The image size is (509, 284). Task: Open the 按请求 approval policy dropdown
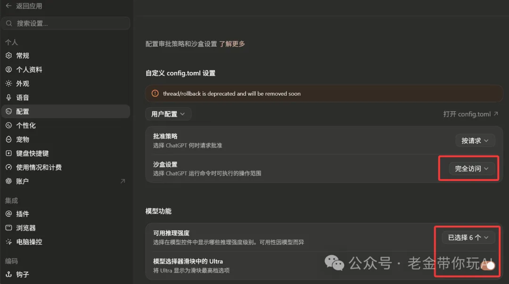pos(475,140)
